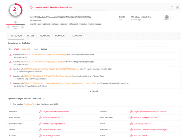Open the similarity graph icon
Viewport: 182px width, 138px height.
click(178, 7)
